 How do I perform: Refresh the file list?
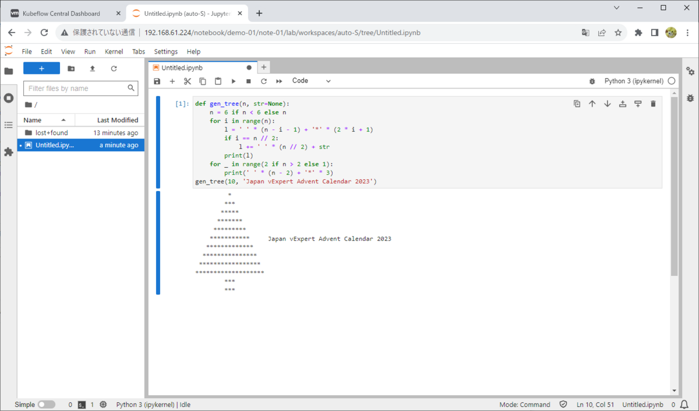[x=114, y=69]
